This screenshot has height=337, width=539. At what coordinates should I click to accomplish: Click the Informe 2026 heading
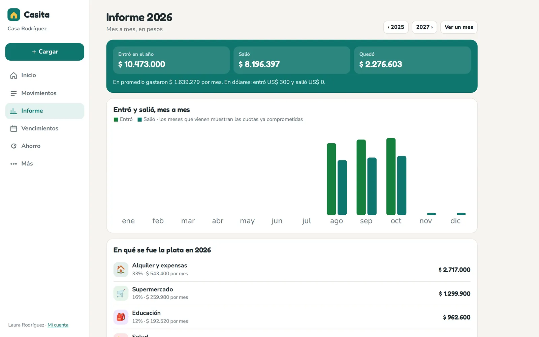(139, 17)
